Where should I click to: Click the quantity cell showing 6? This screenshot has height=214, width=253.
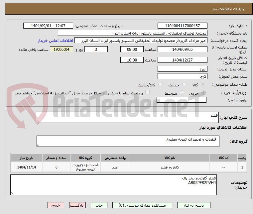pos(57,167)
